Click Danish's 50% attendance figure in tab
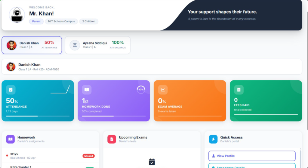The height and width of the screenshot is (168, 308). click(49, 42)
